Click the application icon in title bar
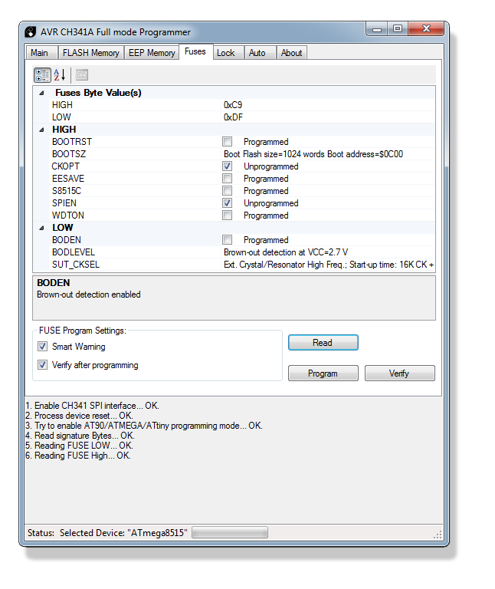 [31, 32]
